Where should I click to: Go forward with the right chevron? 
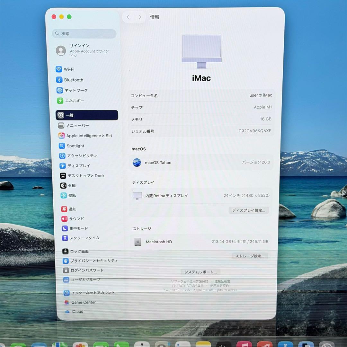click(140, 17)
